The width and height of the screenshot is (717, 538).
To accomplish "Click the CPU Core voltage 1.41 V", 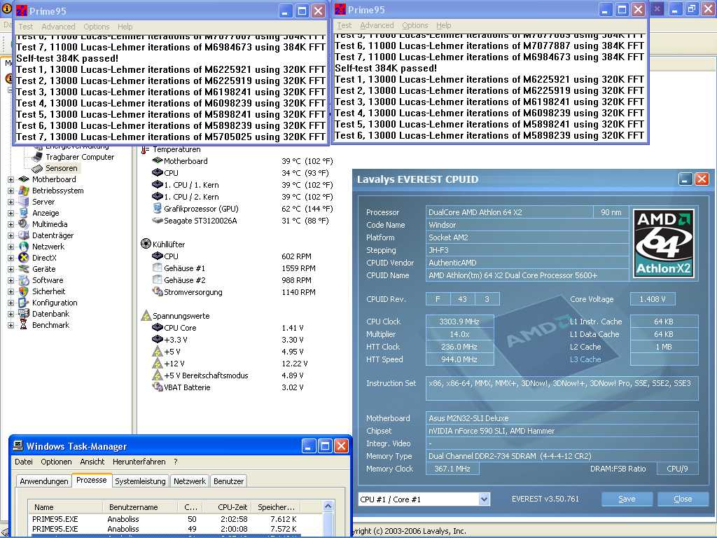I will click(x=293, y=328).
